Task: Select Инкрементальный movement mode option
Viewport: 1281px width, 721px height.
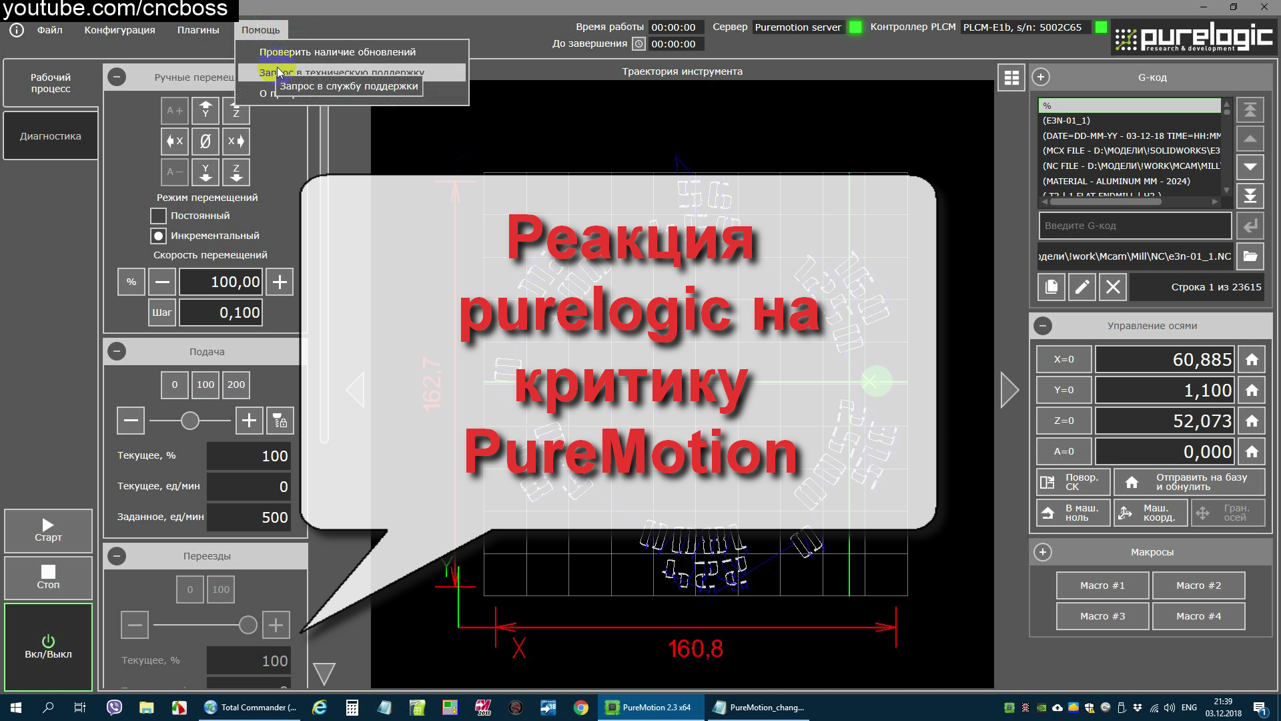Action: tap(158, 236)
